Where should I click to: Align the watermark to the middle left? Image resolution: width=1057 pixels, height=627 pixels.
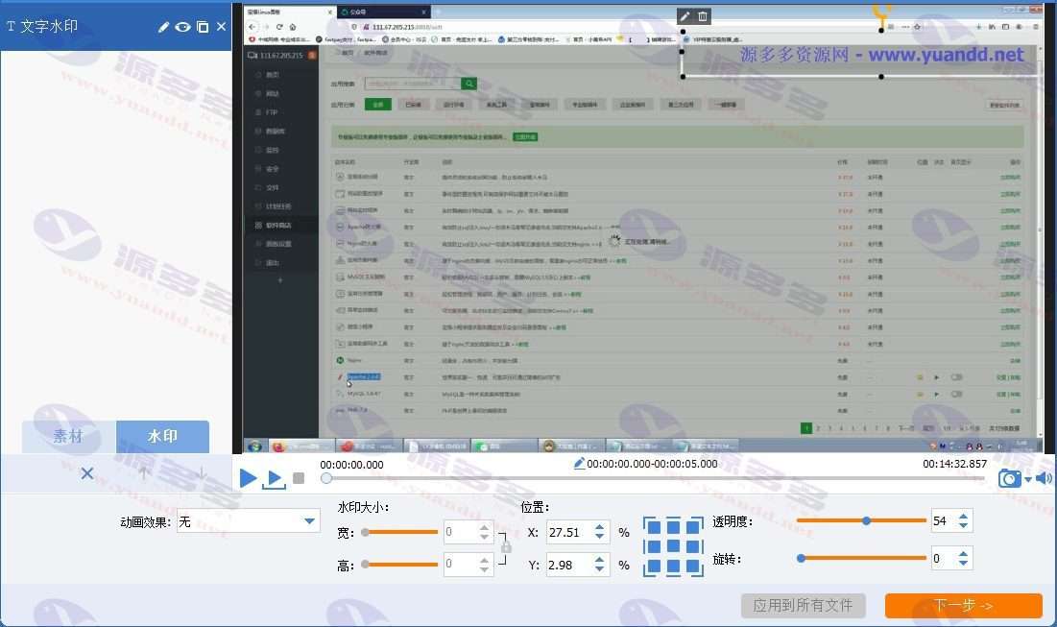(652, 546)
